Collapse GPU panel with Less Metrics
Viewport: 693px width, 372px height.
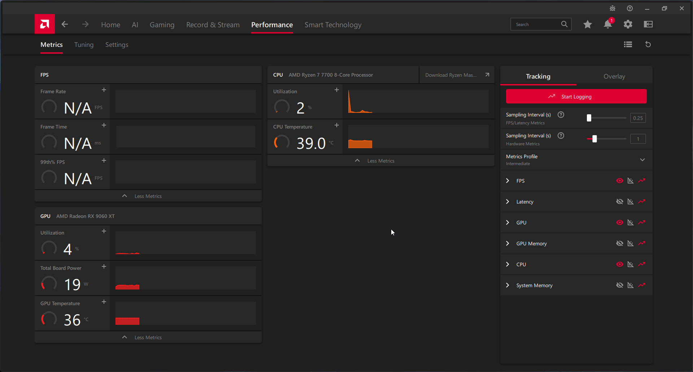pos(148,337)
